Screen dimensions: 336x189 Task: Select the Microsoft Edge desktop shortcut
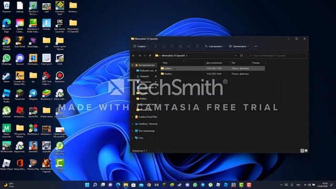click(x=6, y=26)
